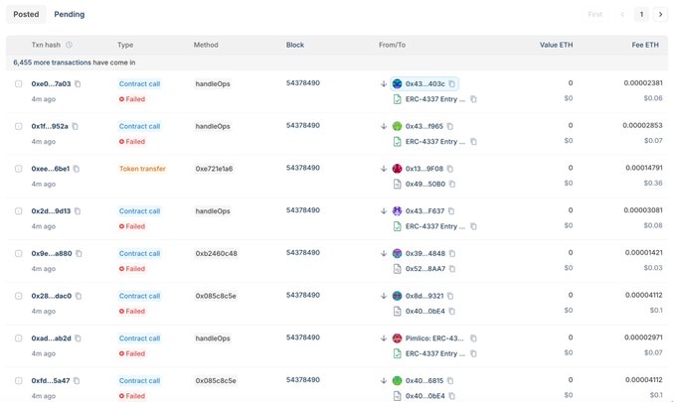The height and width of the screenshot is (402, 675).
Task: Open block 54378490 in first row
Action: coord(303,83)
